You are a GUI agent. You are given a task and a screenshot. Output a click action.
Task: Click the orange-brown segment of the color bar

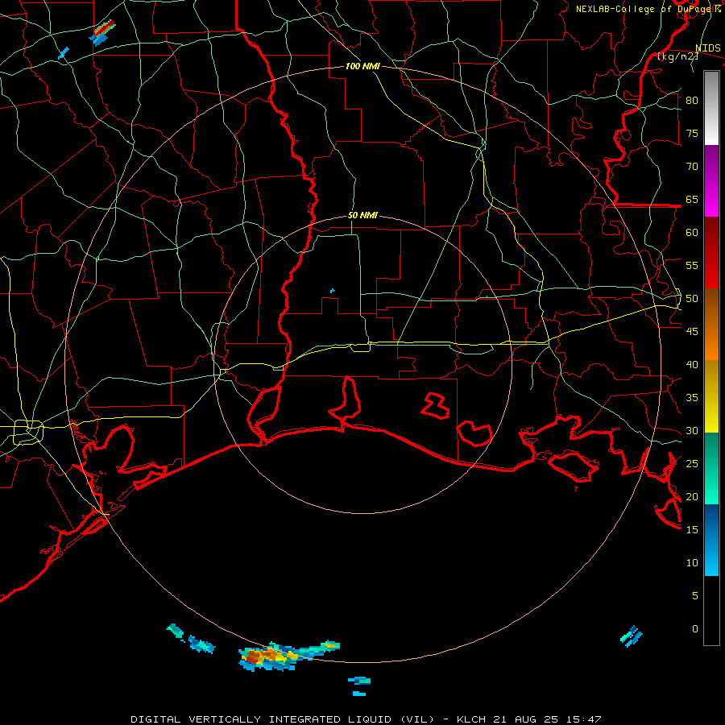pos(711,325)
